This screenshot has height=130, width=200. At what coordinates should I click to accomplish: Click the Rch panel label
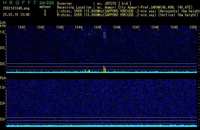coord(3,78)
